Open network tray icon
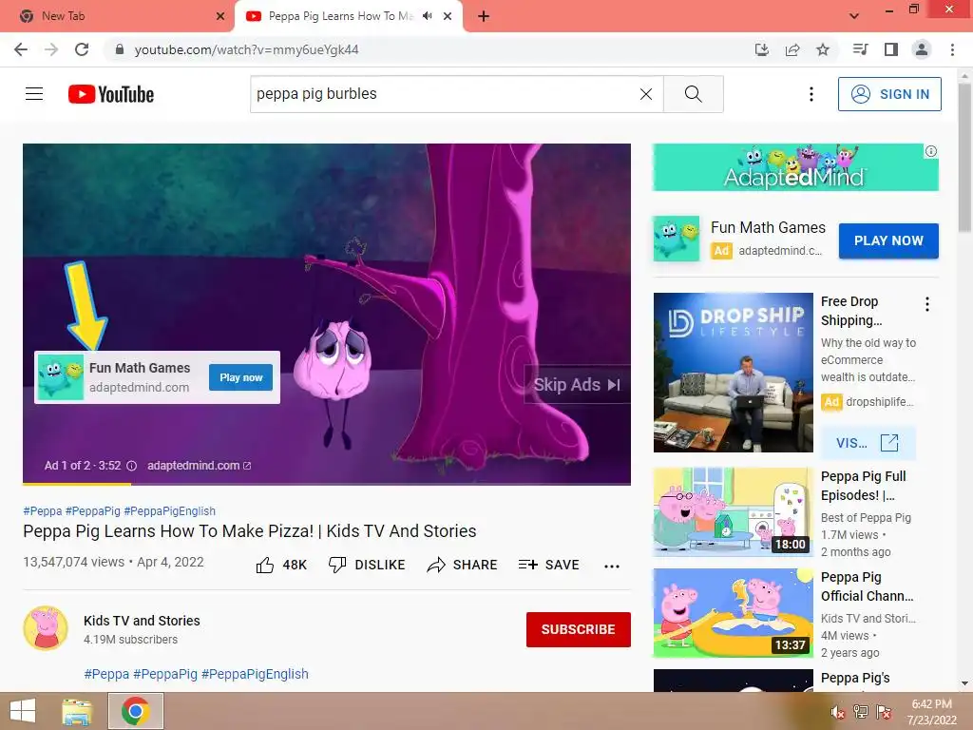This screenshot has height=730, width=973. tap(861, 712)
